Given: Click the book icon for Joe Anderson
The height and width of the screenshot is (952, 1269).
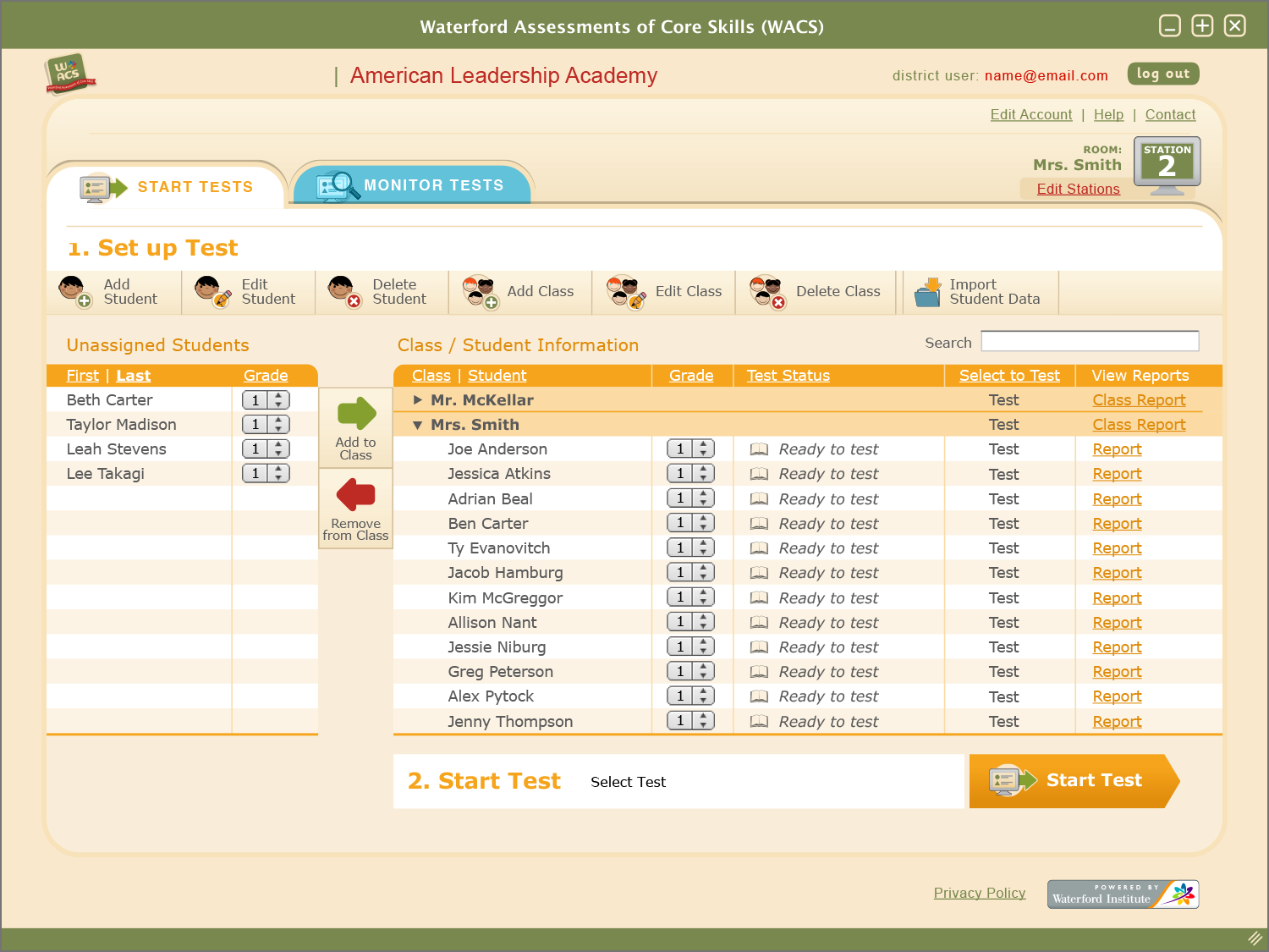Looking at the screenshot, I should 760,449.
